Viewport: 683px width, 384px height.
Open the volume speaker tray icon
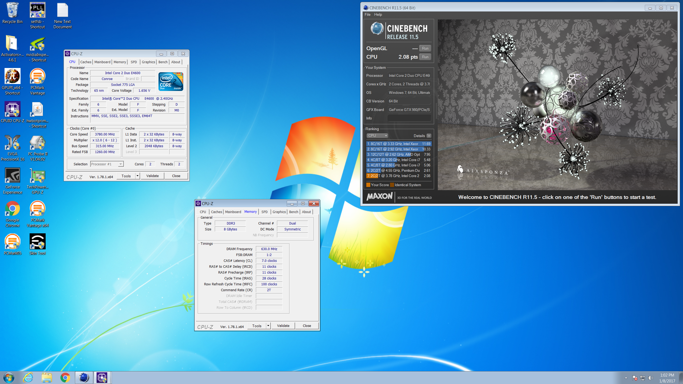point(651,378)
